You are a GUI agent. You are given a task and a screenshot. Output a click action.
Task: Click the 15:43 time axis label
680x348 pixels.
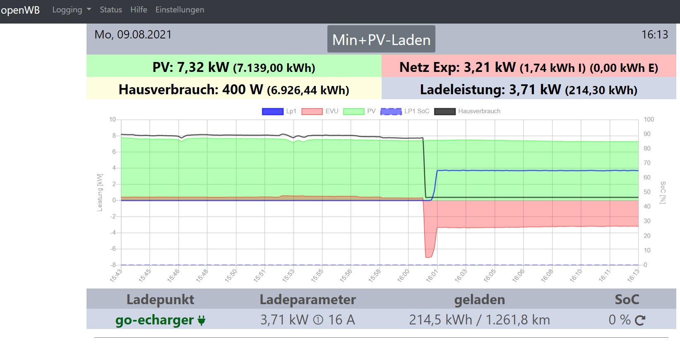115,276
